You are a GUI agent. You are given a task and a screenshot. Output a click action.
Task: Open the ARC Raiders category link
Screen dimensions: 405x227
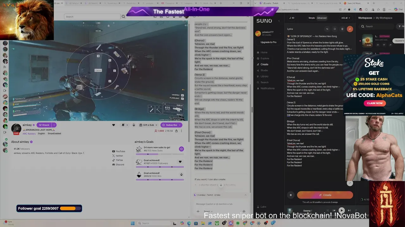(29, 134)
